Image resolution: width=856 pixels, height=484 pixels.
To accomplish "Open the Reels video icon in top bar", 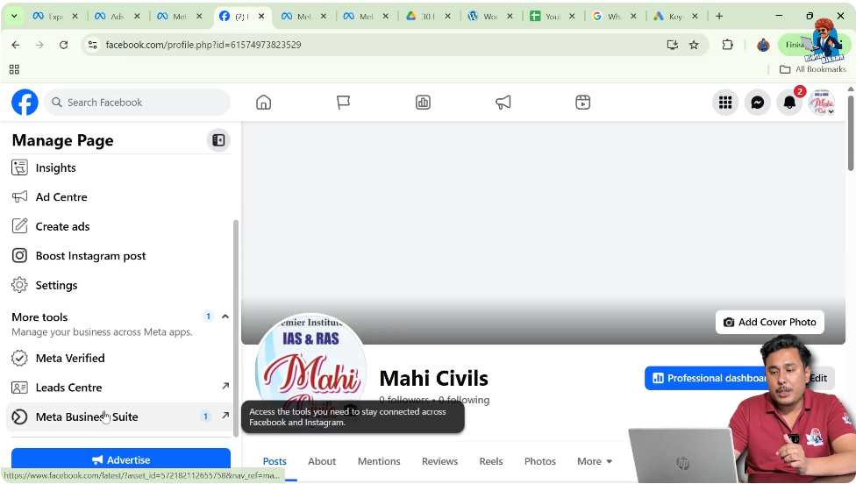I will 583,103.
